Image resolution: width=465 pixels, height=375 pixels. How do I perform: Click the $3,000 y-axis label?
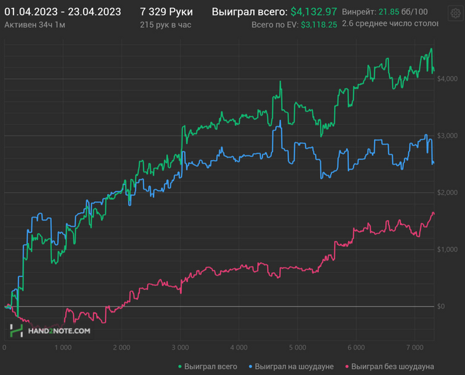[x=447, y=135]
